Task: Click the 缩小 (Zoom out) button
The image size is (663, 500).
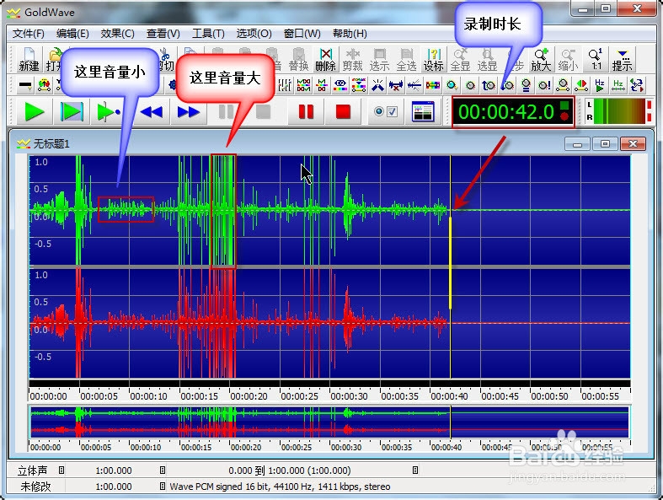Action: pos(568,59)
